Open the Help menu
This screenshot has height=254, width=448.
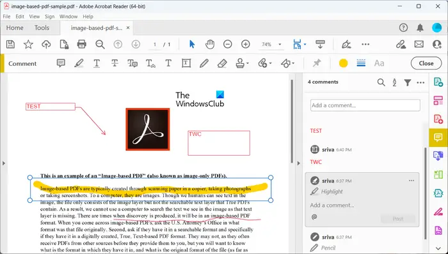coord(88,17)
